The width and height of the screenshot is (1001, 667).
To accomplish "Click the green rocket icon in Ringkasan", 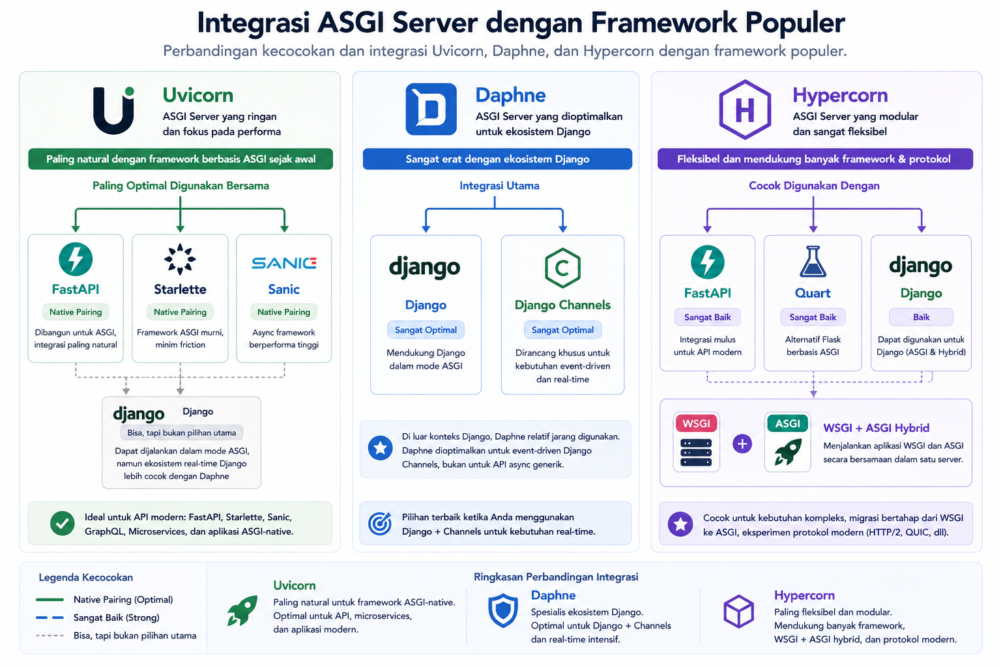I will coord(242,611).
